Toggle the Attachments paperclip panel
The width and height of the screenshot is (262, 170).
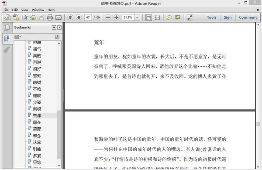[x=7, y=50]
